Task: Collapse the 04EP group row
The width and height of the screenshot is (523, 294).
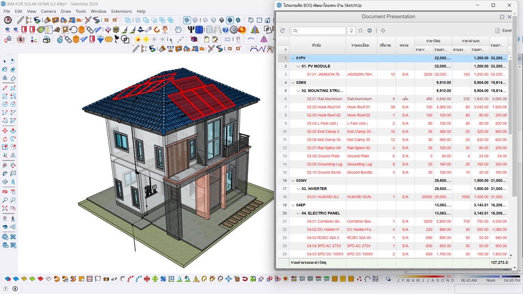Action: [x=293, y=205]
